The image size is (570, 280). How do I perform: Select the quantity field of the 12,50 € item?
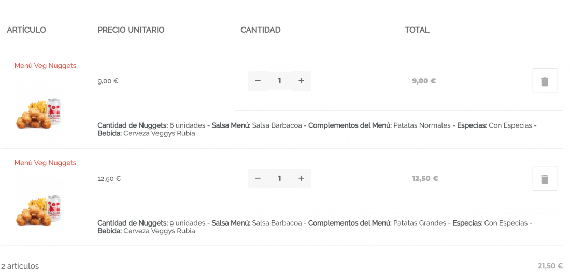point(279,178)
